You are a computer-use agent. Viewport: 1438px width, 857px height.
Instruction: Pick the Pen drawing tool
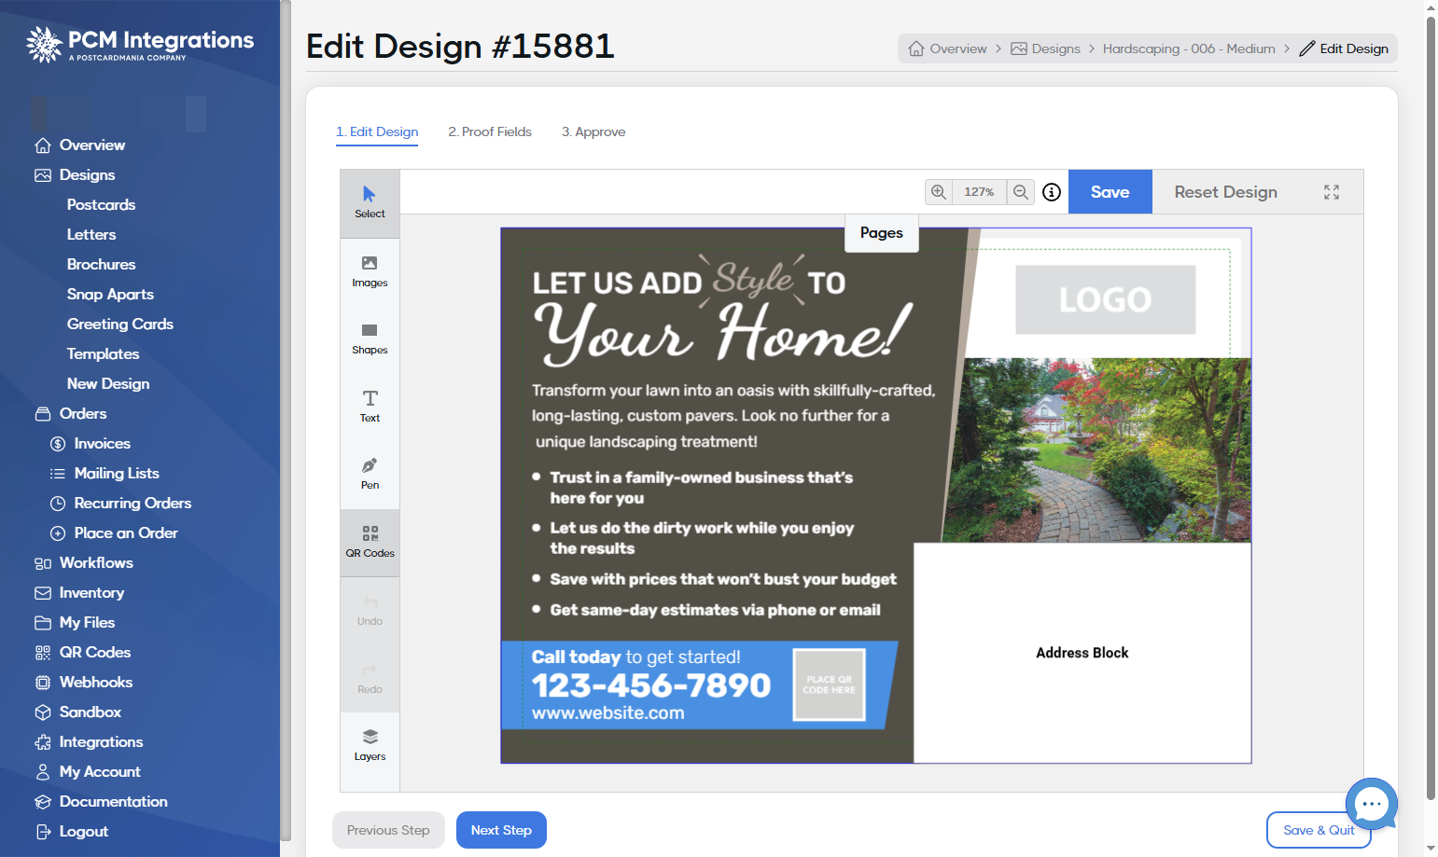(370, 475)
